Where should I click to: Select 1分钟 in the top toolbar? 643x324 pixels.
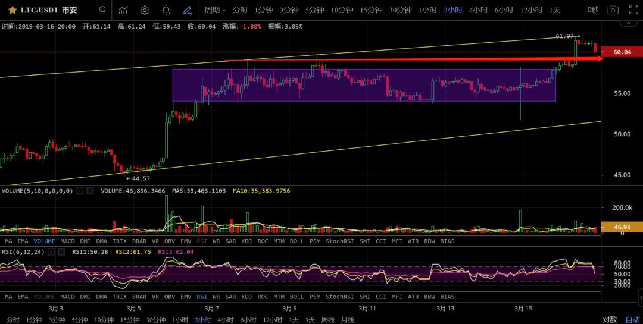pyautogui.click(x=264, y=10)
